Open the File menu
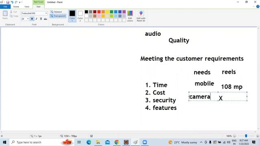Image resolution: width=260 pixels, height=146 pixels. click(5, 6)
